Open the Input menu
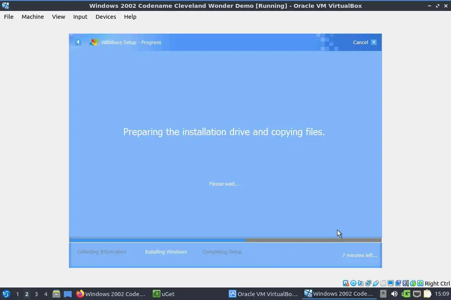This screenshot has width=451, height=300. pos(80,17)
